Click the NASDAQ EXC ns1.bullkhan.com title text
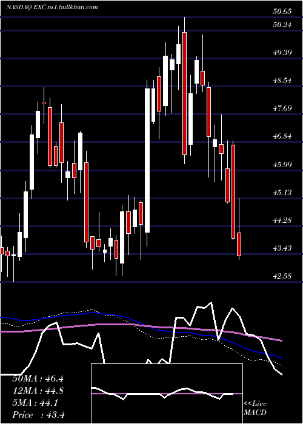The image size is (303, 424). [52, 7]
